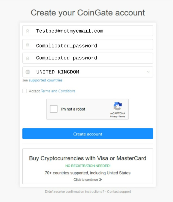Click Didn't receive confirmation instructions link
Screen dimensions: 173x202
(74, 192)
